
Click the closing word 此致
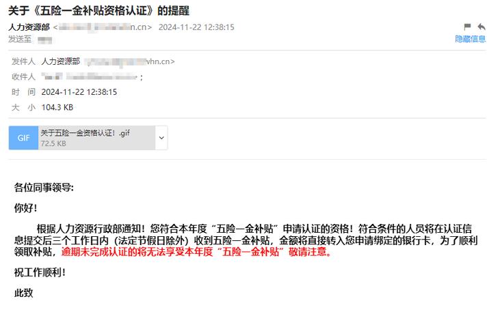tap(24, 293)
